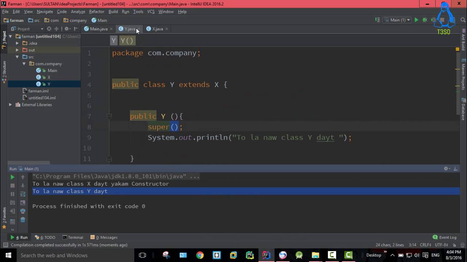This screenshot has width=467, height=262.
Task: Click the Stop square in Run panel
Action: point(12,186)
